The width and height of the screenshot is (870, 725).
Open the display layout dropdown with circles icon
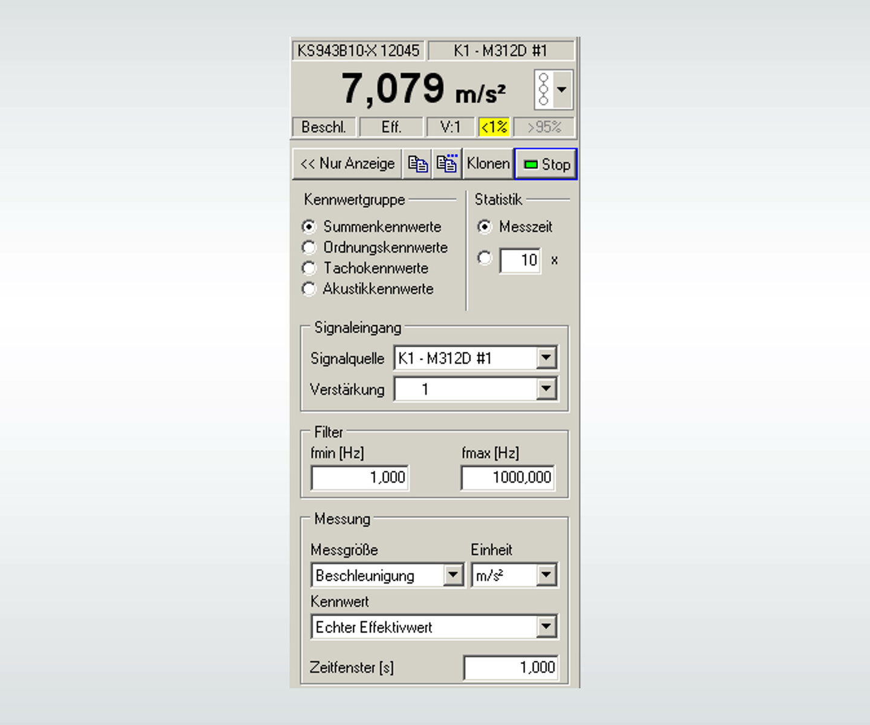[x=553, y=89]
